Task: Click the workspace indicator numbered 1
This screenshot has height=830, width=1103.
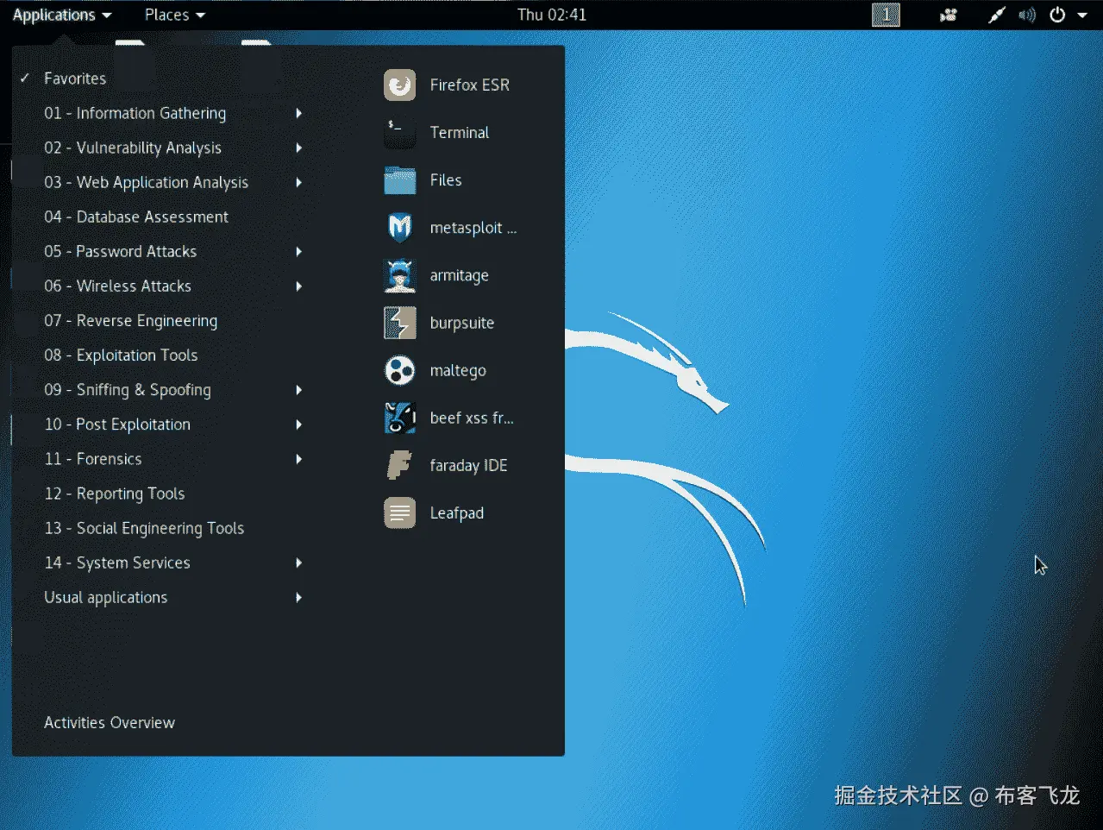Action: (x=886, y=15)
